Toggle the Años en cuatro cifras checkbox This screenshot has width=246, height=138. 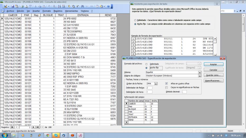pyautogui.click(x=166, y=83)
